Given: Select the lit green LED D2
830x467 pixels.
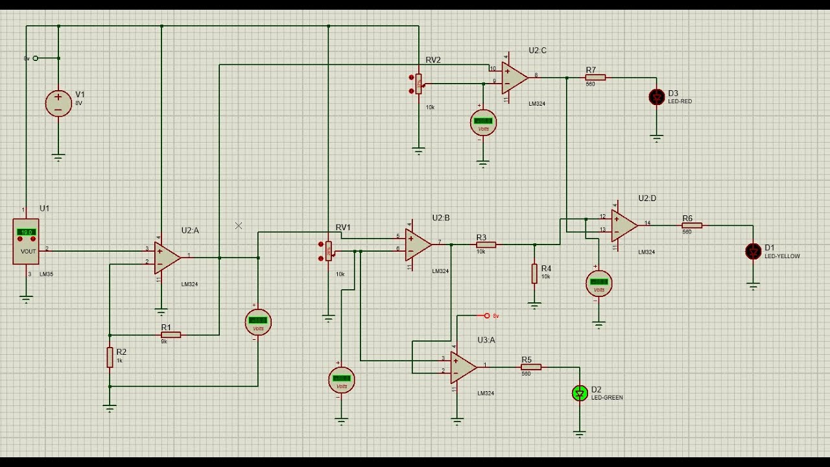Looking at the screenshot, I should tap(580, 393).
